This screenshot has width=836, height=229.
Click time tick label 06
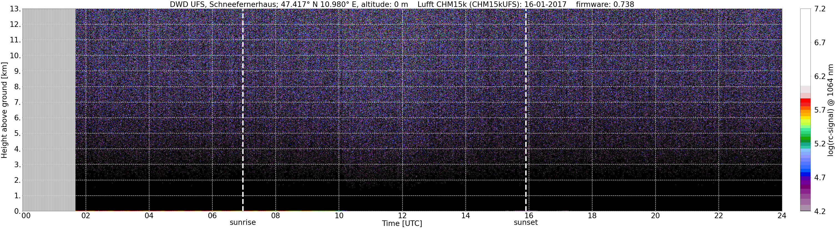pos(212,216)
